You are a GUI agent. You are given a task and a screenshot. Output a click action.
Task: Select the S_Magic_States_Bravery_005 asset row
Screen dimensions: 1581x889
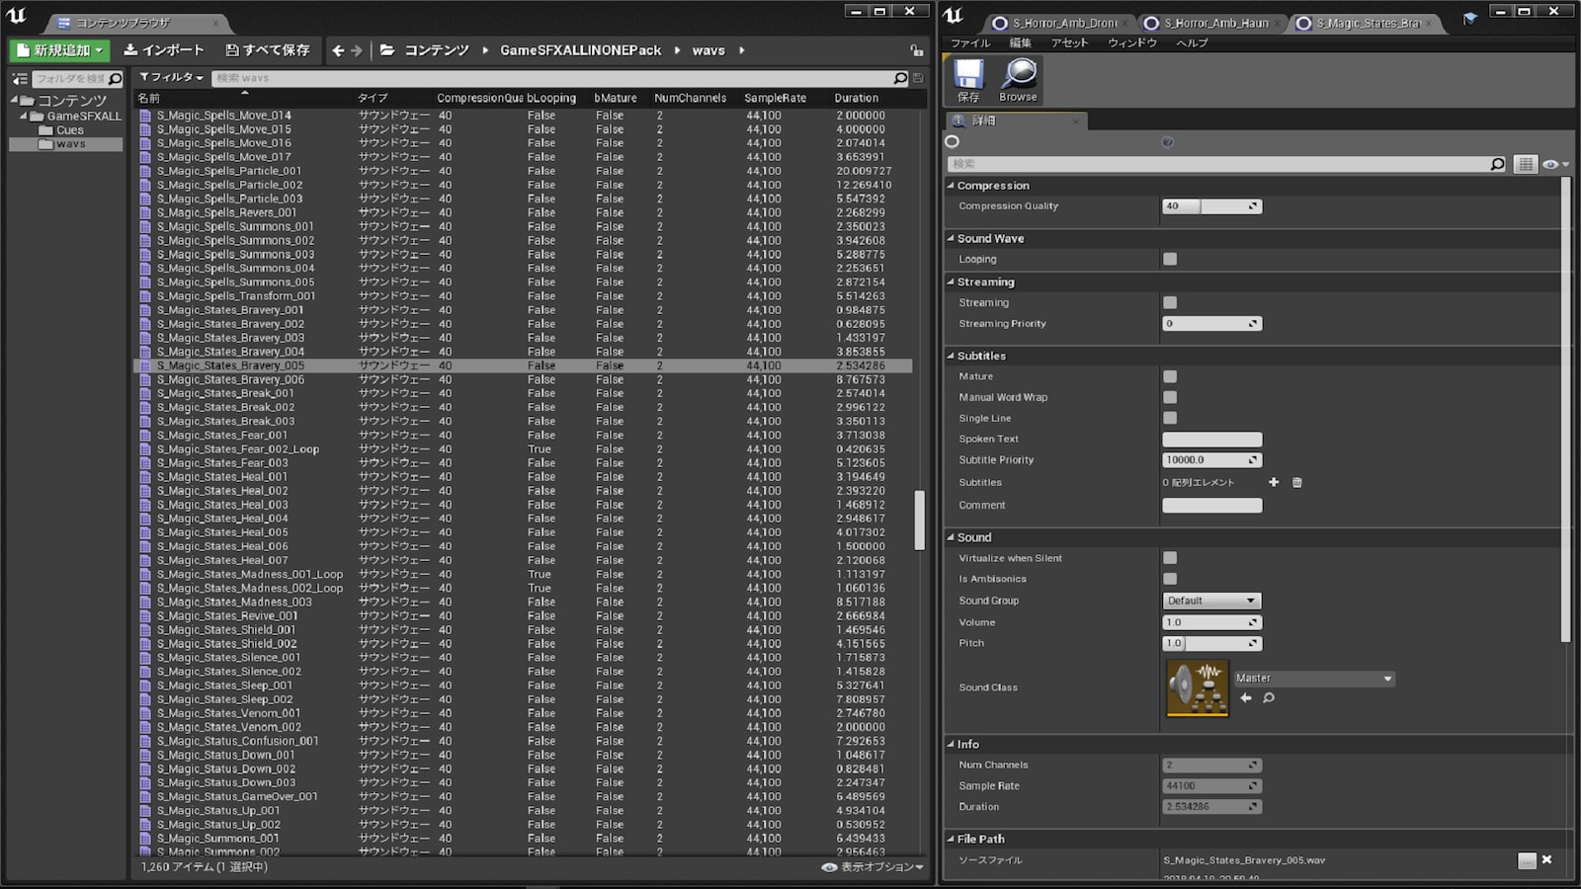(x=296, y=364)
